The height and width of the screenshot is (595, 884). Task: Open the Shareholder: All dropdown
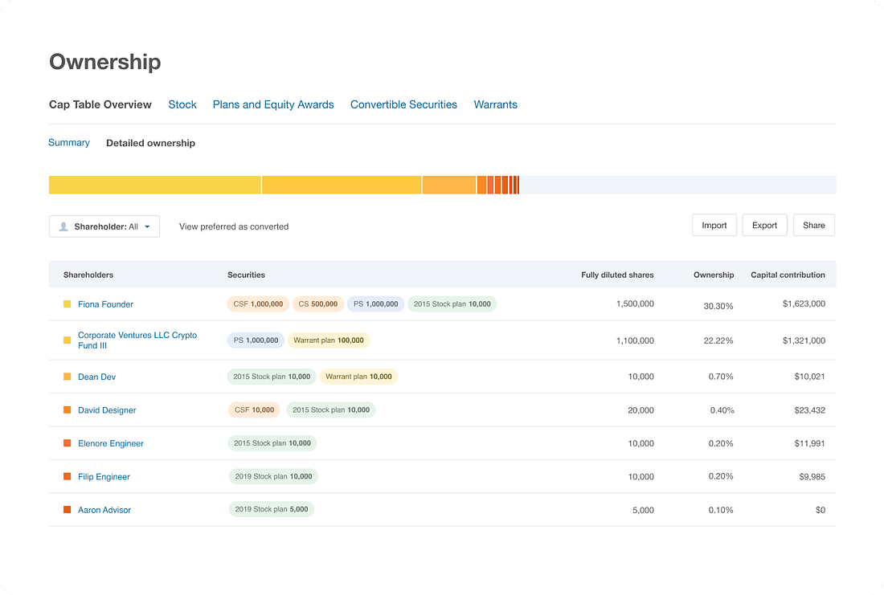point(104,226)
